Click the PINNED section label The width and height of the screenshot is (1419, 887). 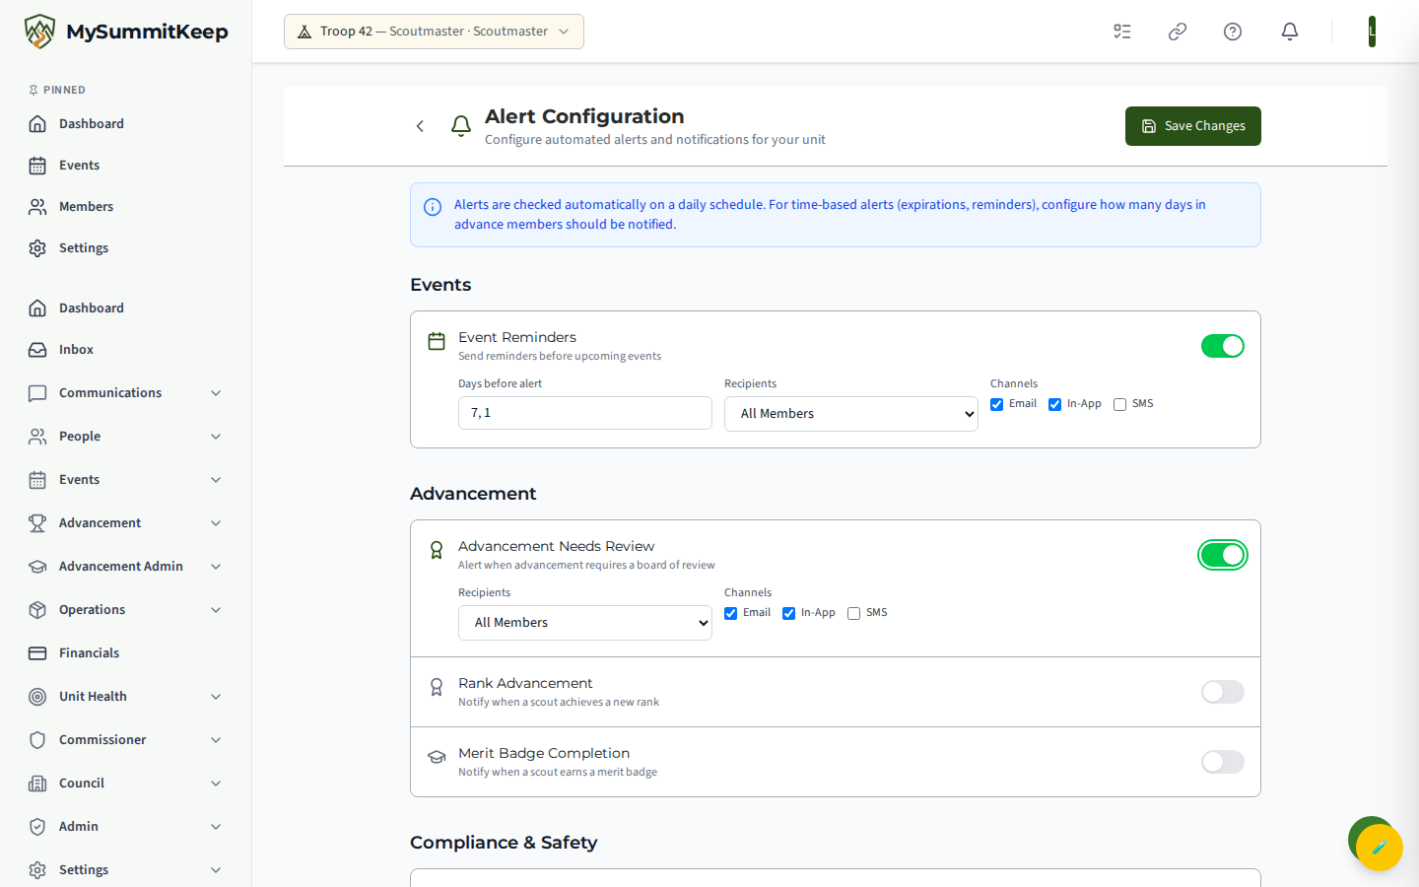click(64, 90)
